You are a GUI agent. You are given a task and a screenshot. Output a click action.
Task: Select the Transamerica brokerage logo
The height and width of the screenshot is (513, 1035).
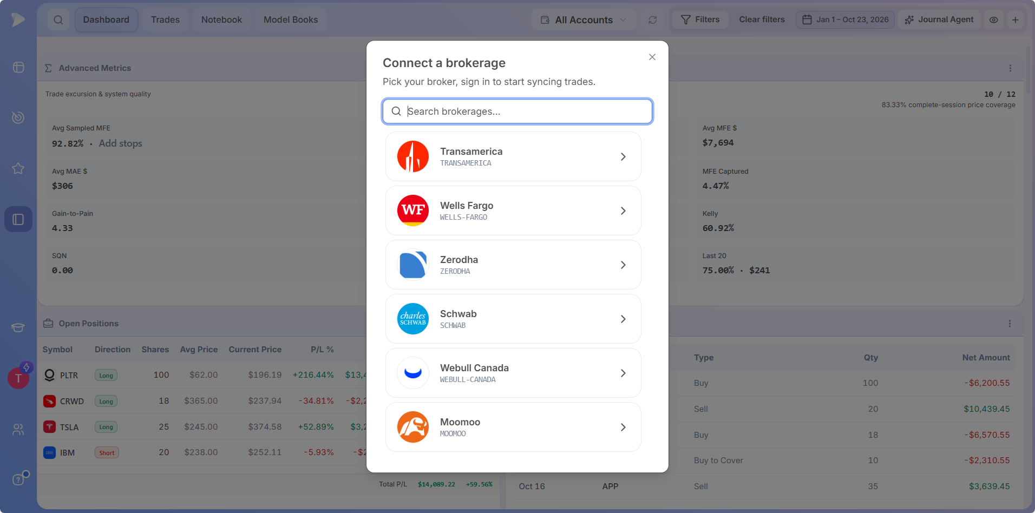pos(413,156)
